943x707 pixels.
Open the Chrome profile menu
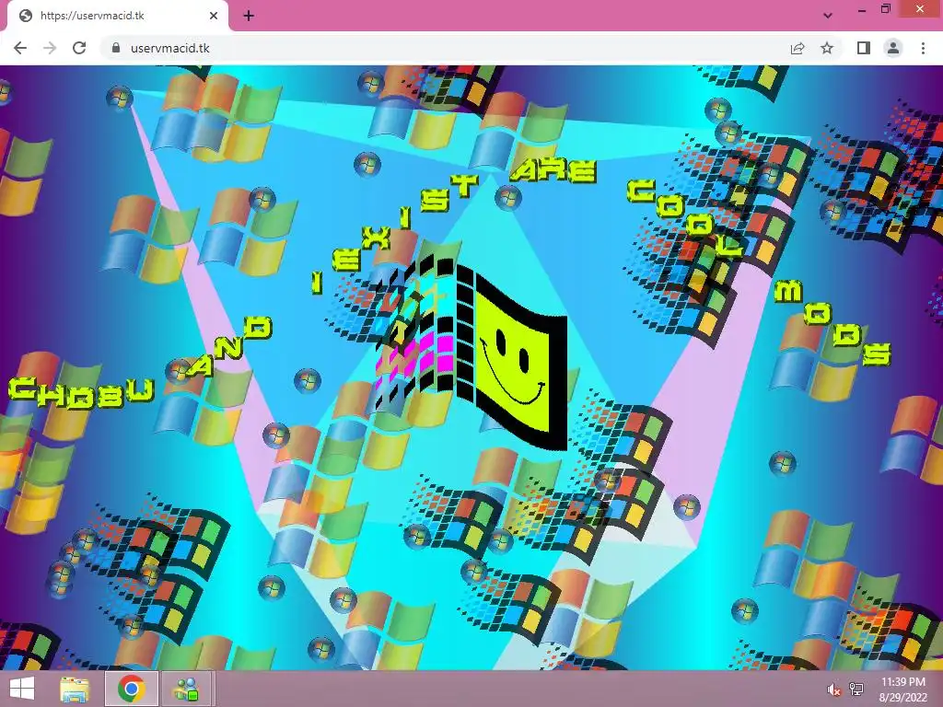click(893, 48)
